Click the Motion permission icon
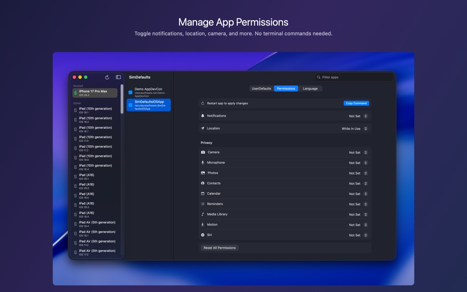The height and width of the screenshot is (292, 467). pyautogui.click(x=204, y=224)
